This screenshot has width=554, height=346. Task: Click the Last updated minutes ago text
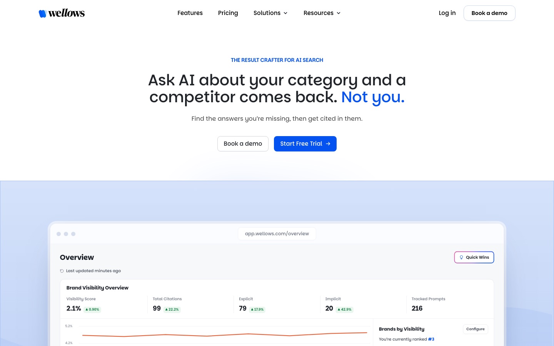(93, 271)
